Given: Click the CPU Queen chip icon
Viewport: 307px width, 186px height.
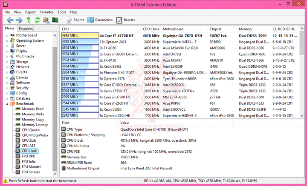Looking at the screenshot, I should 18,130.
